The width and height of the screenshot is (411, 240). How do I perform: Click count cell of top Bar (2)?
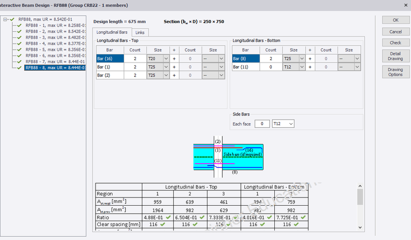point(135,75)
